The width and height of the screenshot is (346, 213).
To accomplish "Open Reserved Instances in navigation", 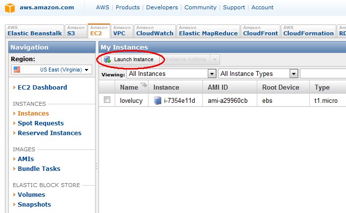I will click(x=49, y=133).
